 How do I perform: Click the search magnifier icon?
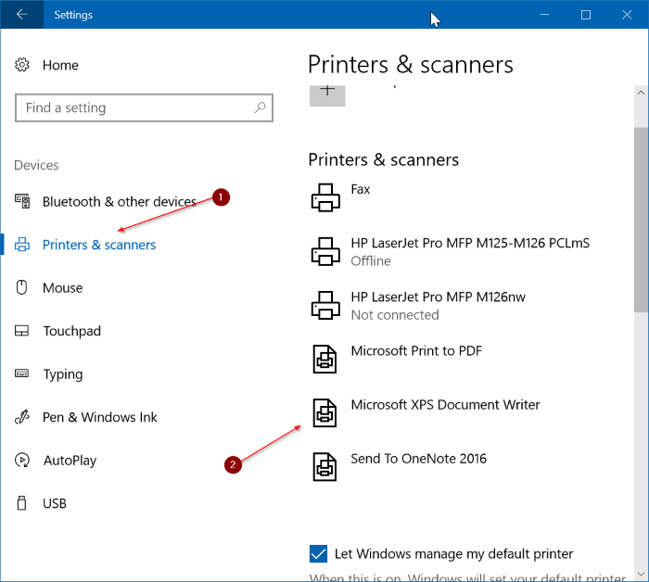pos(260,108)
